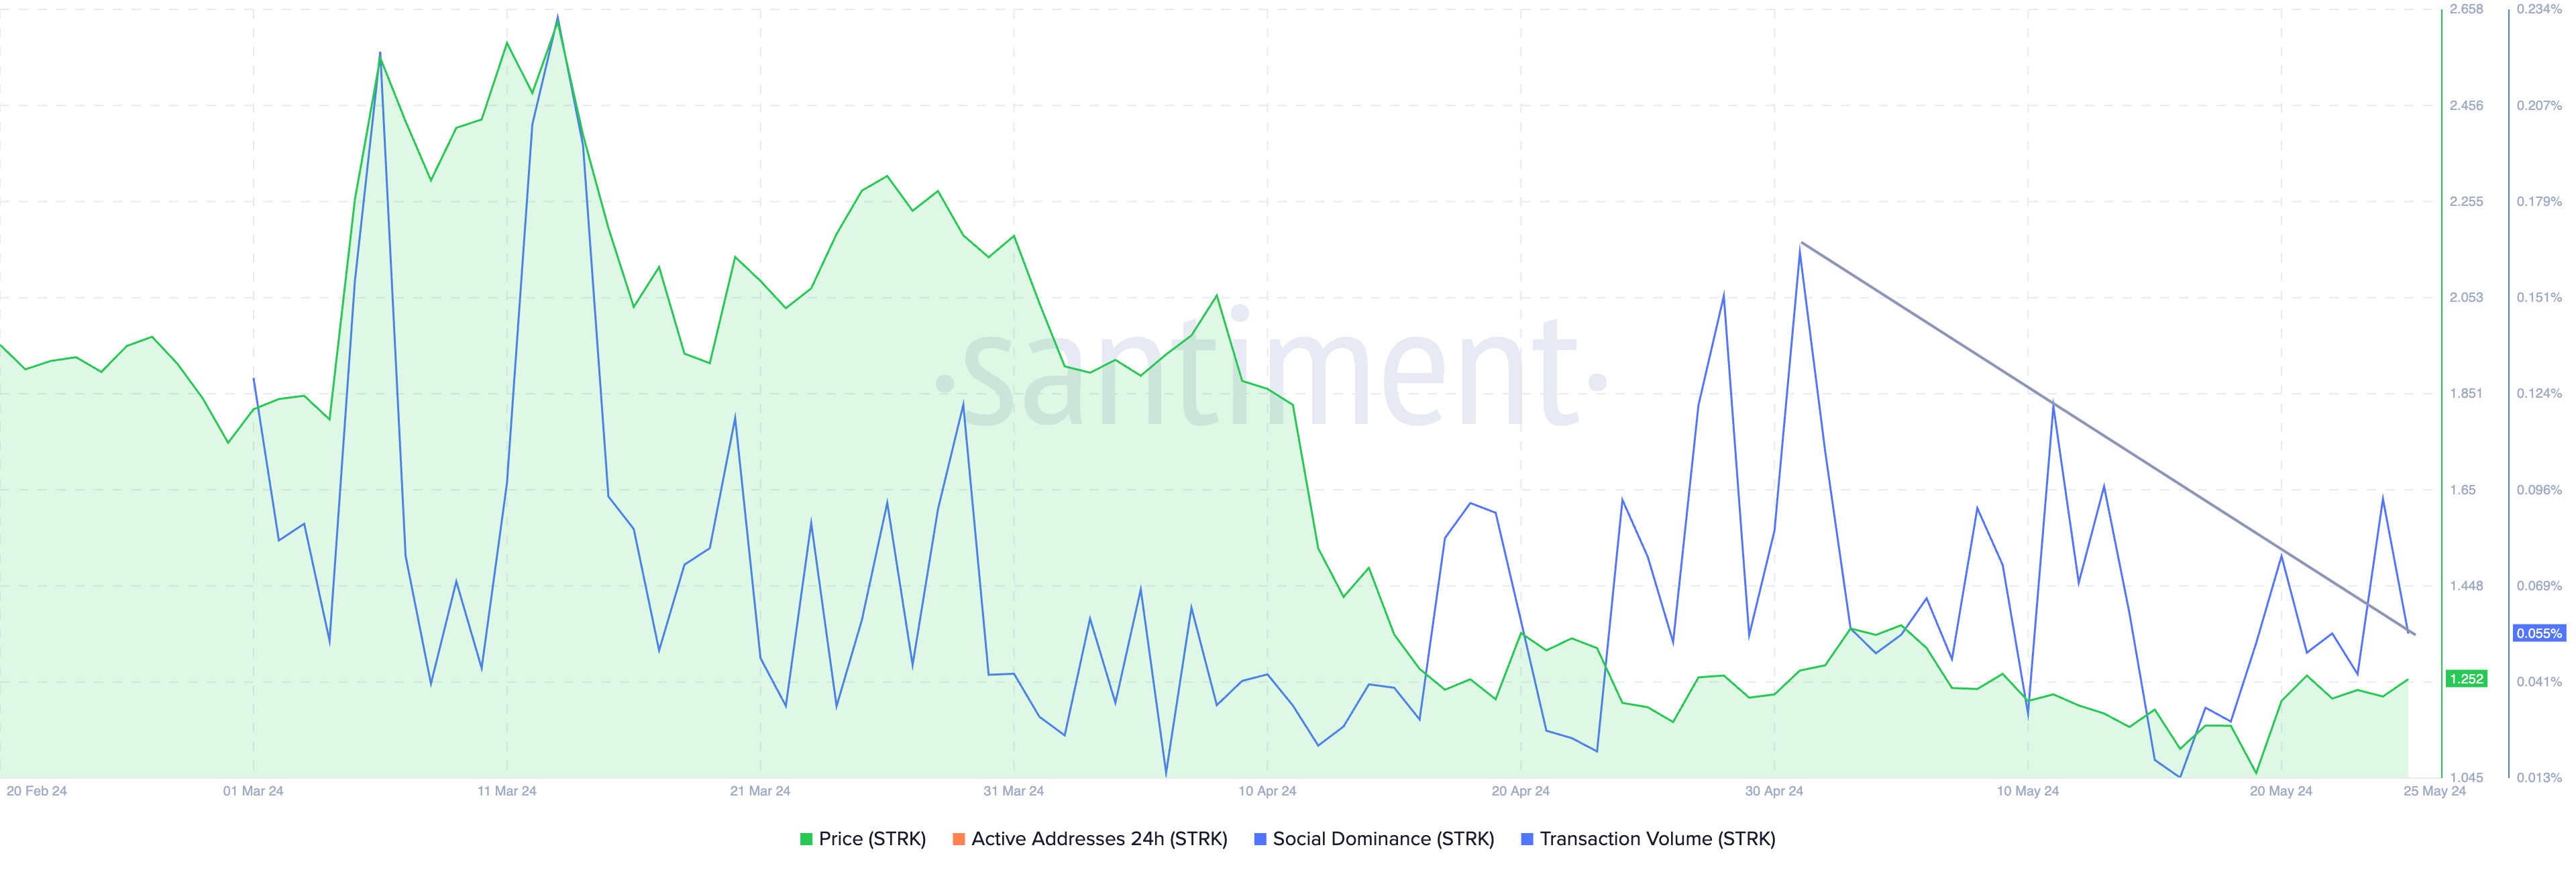This screenshot has height=872, width=2576.
Task: Click the 0.207% dominance axis value
Action: point(2539,105)
